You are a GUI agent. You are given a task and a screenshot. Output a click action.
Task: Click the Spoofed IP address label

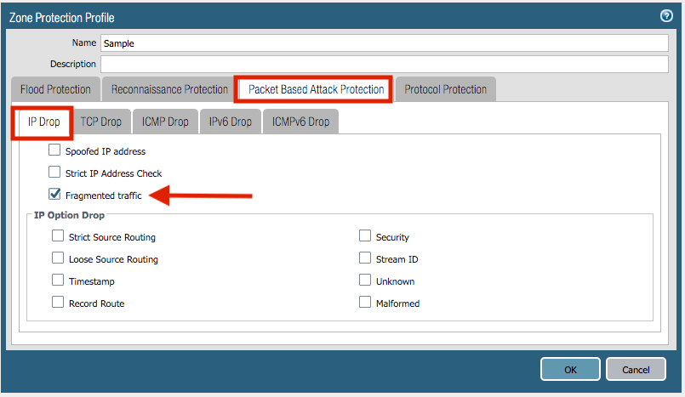[106, 151]
